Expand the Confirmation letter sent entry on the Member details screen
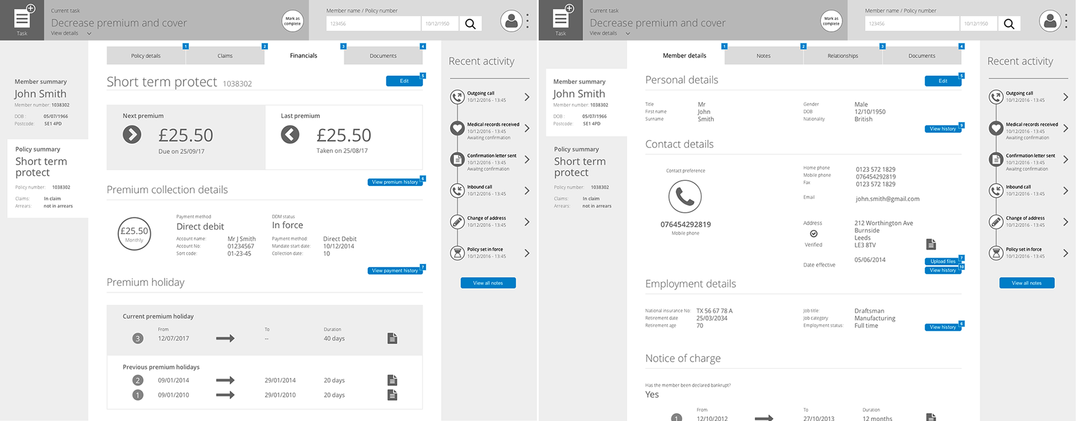Viewport: 1076px width, 421px height. click(x=1065, y=160)
